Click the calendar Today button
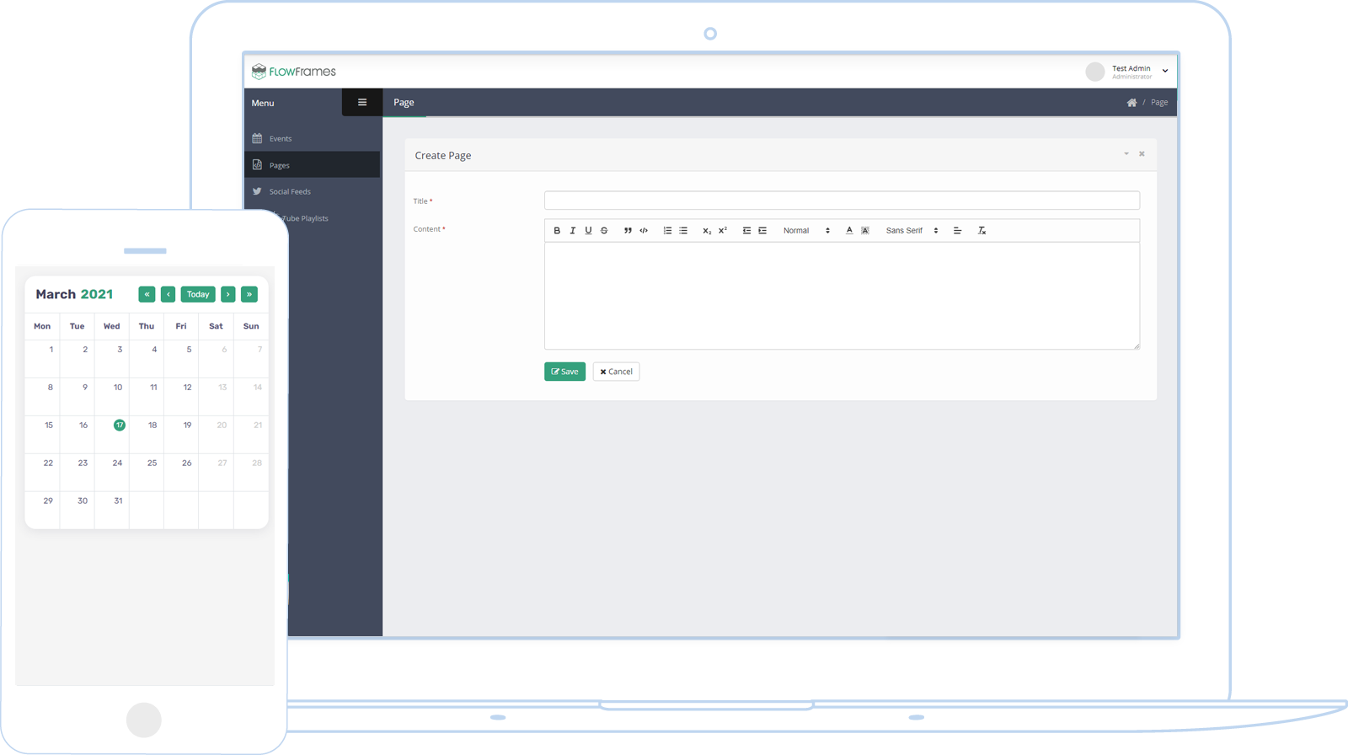Screen dimensions: 1348x755 (x=198, y=294)
